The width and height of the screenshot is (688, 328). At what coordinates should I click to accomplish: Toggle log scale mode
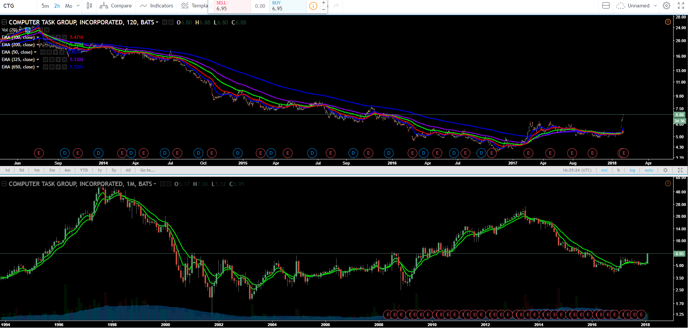[632, 170]
